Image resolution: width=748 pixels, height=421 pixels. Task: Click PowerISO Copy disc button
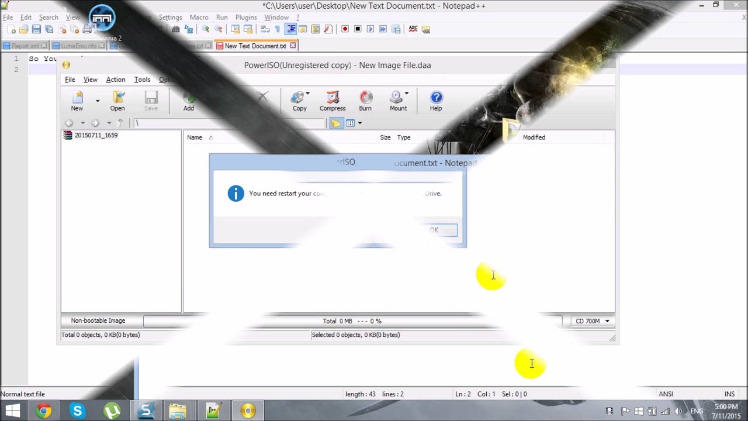tap(299, 101)
